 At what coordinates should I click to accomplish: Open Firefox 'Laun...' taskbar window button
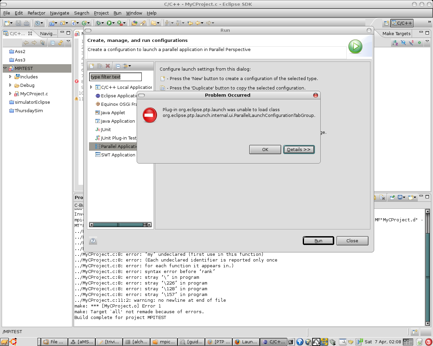pos(246,342)
